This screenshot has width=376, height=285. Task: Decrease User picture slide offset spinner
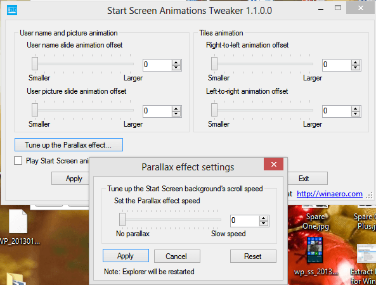tap(176, 114)
